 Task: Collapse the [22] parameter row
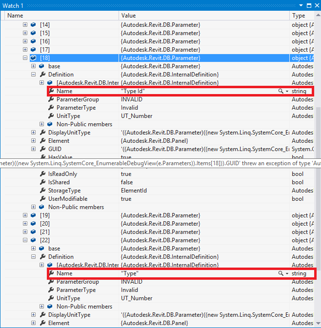point(25,240)
